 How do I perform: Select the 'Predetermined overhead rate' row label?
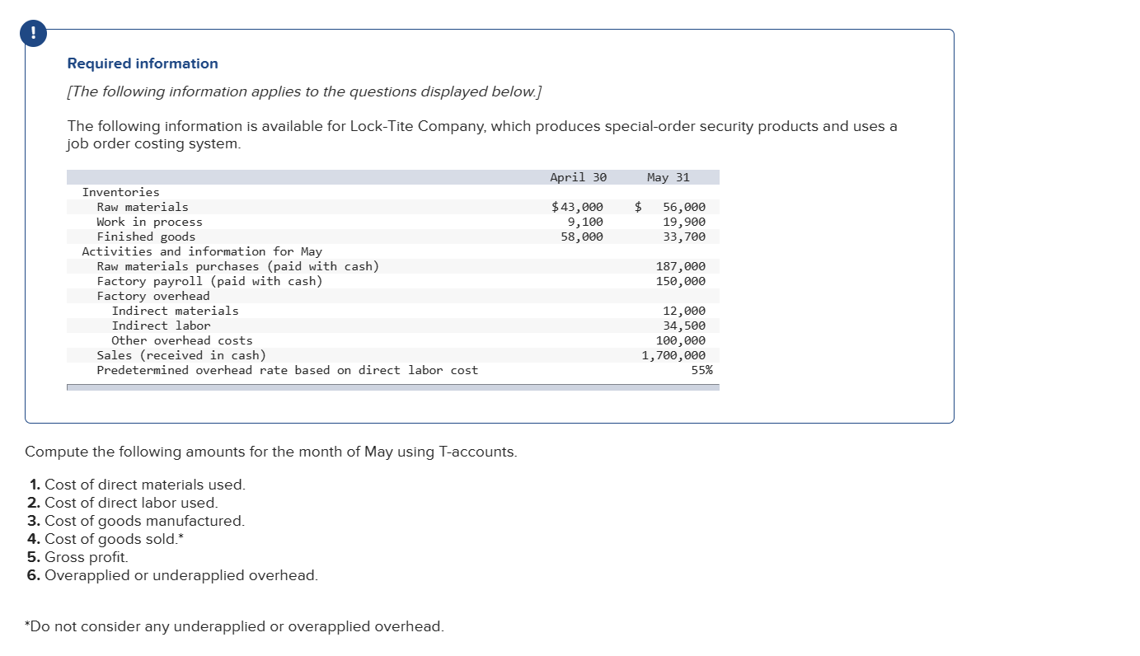tap(287, 370)
